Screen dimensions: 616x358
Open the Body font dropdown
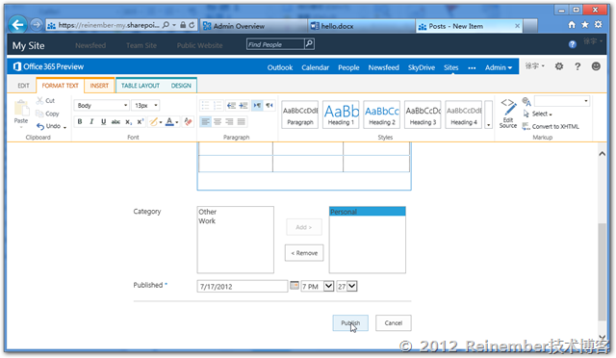(101, 105)
